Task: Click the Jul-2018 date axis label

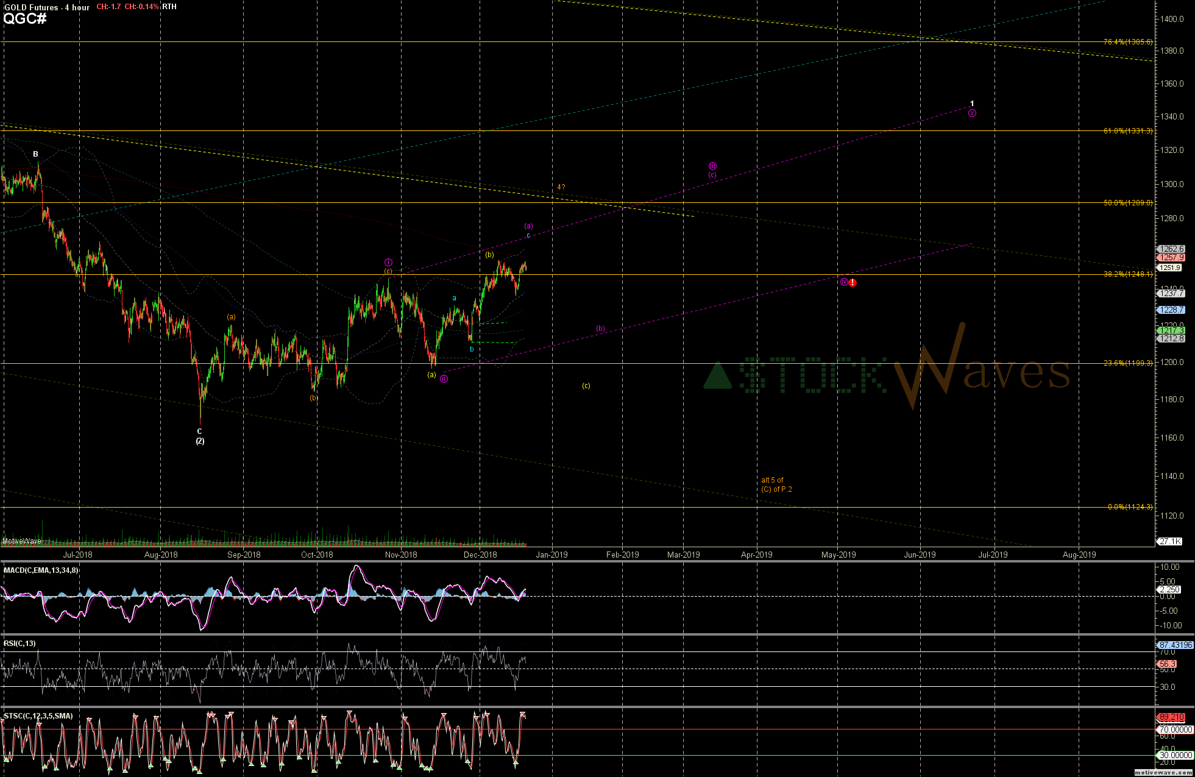Action: [x=78, y=555]
